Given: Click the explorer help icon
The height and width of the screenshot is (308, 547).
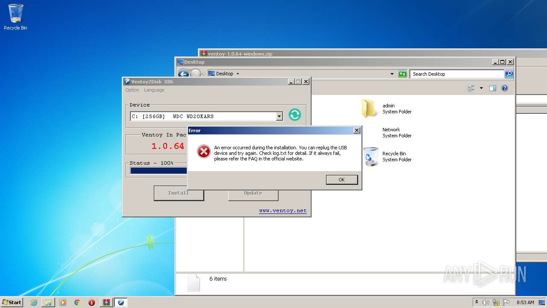Looking at the screenshot, I should tap(505, 88).
